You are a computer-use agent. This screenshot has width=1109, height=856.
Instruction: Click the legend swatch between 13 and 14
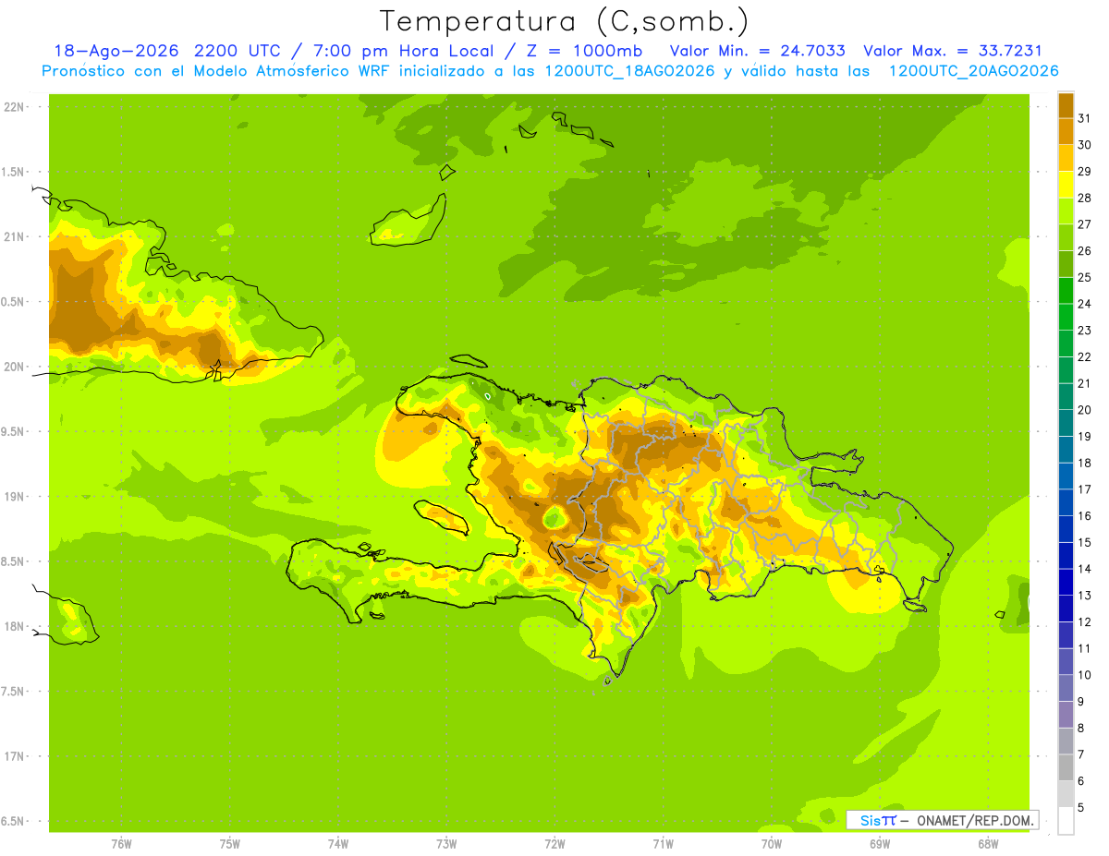pos(1066,582)
